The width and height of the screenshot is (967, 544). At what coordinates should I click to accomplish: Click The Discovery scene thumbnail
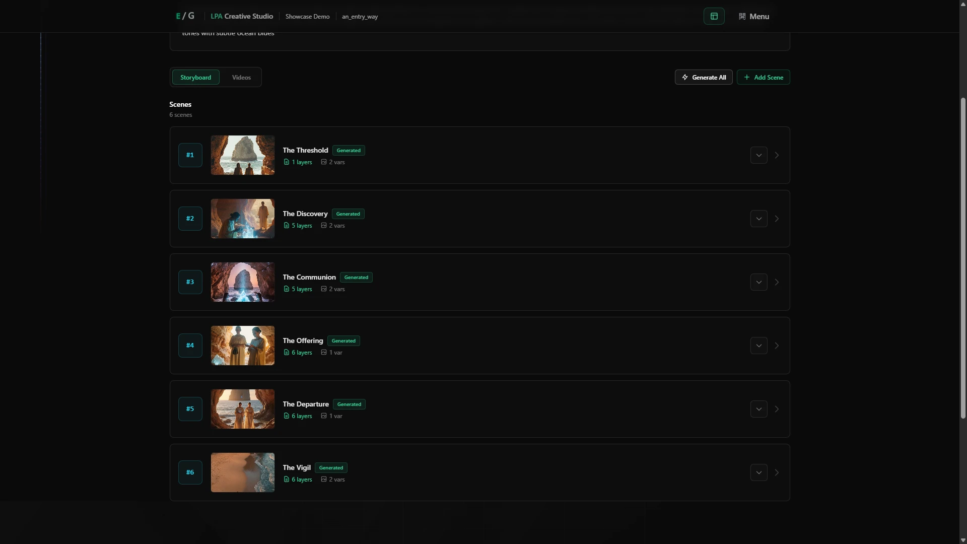pos(242,219)
